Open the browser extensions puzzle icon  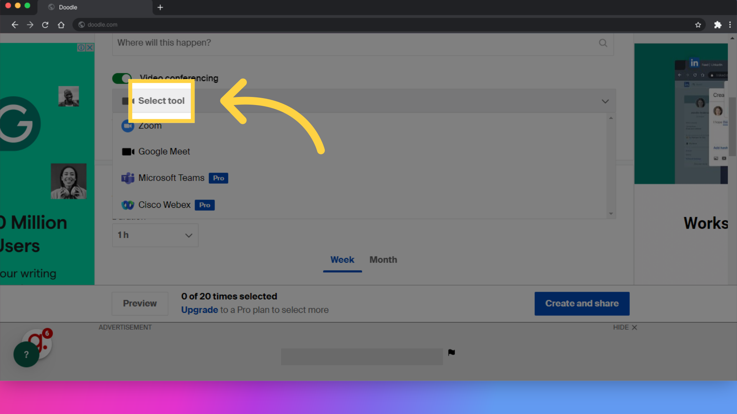point(717,25)
